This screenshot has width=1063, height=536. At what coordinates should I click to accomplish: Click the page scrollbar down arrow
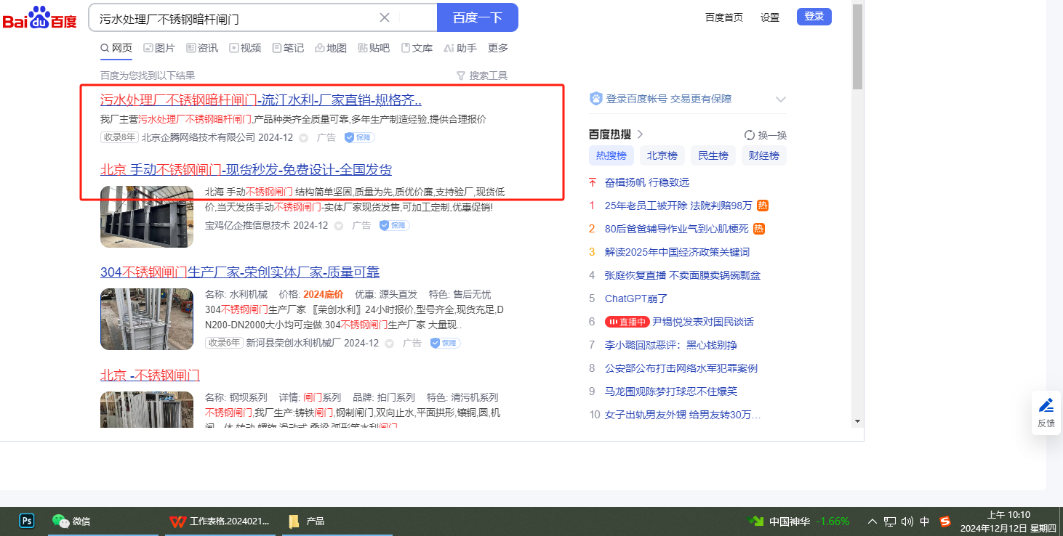point(858,421)
